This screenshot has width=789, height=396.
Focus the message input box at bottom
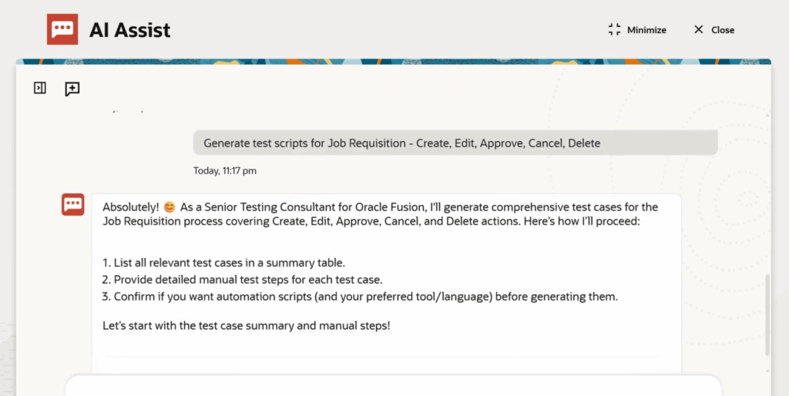coord(393,386)
